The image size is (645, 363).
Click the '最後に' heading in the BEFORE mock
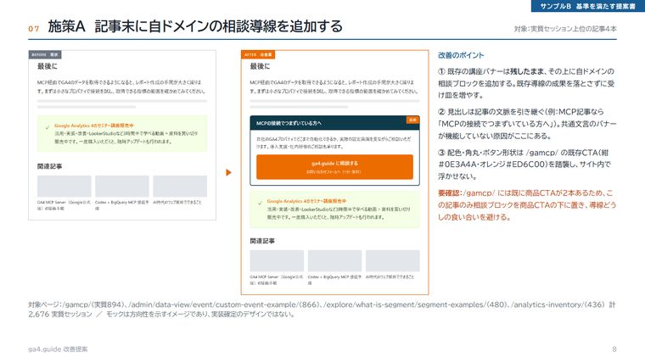[48, 66]
